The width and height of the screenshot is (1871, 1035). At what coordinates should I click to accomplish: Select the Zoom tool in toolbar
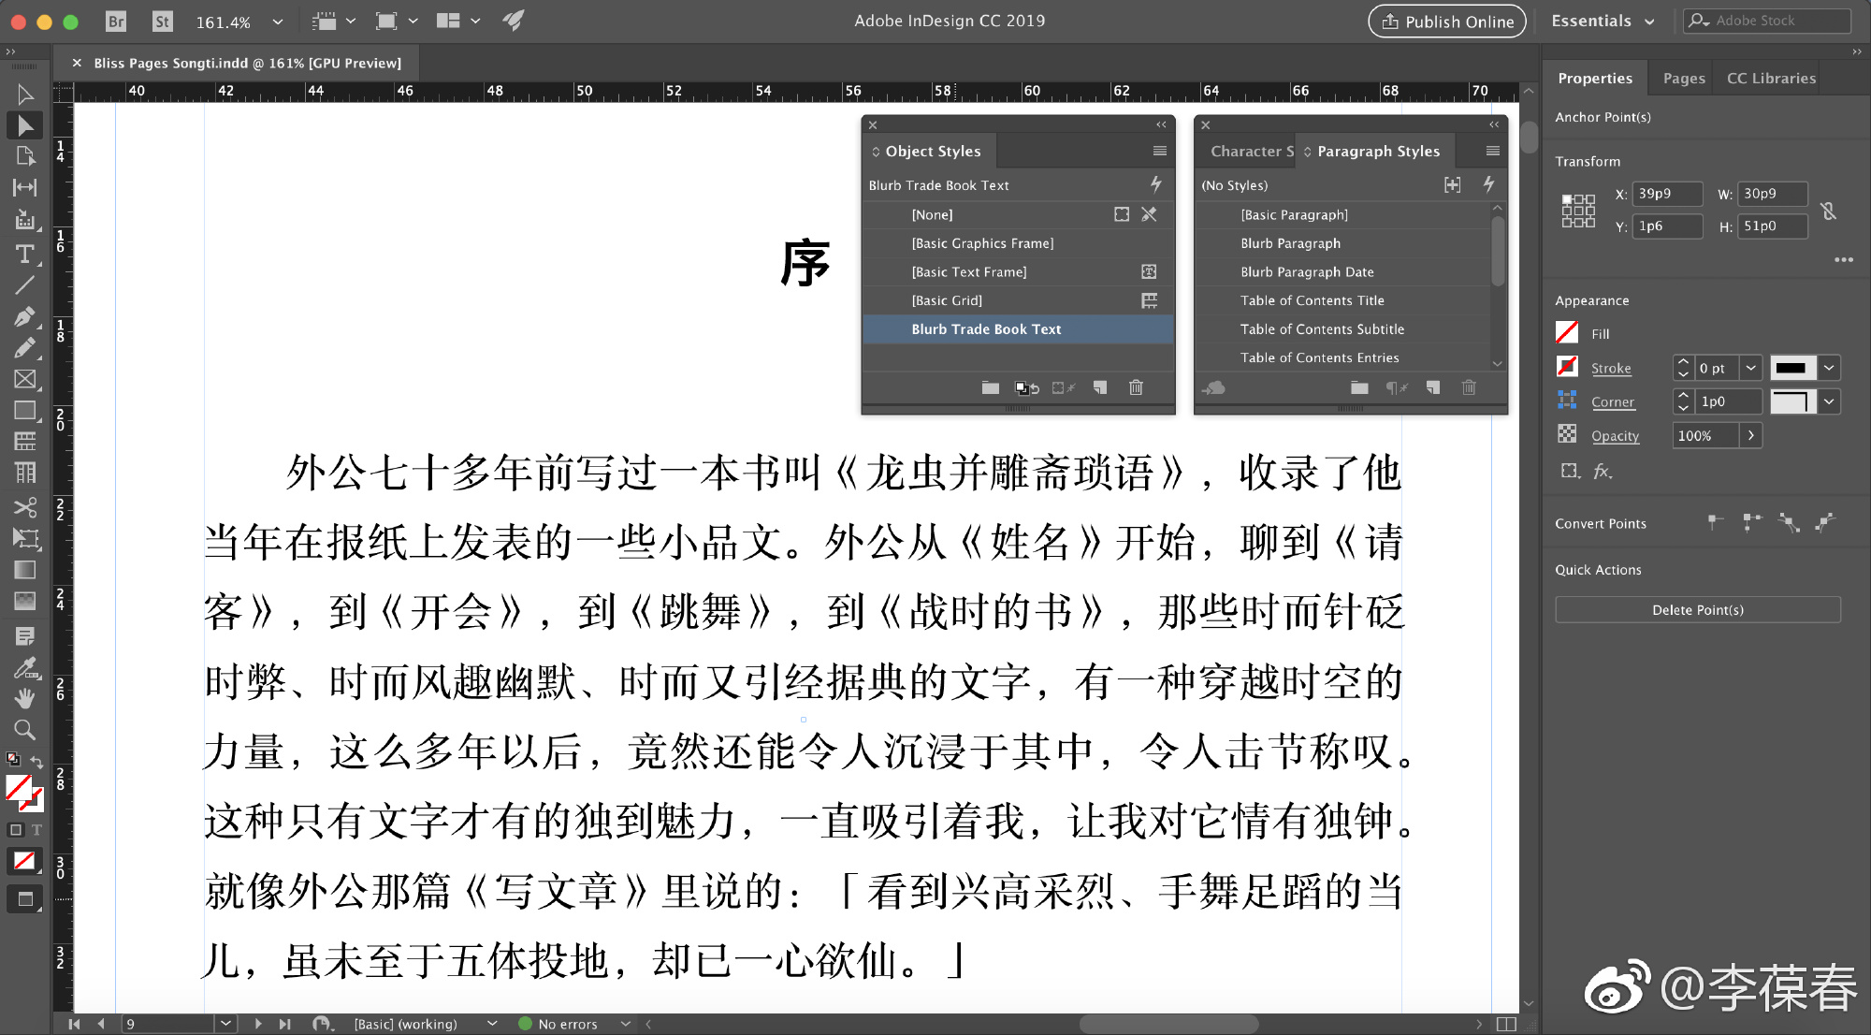coord(25,729)
